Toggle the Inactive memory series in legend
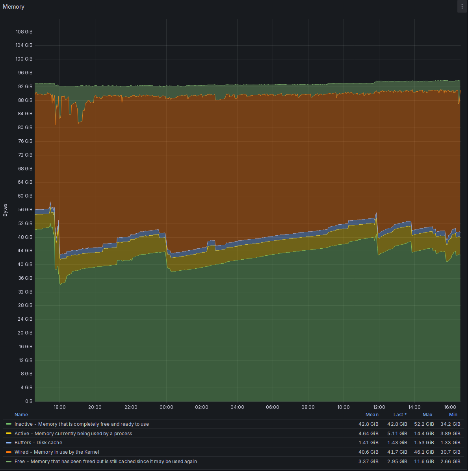Screen dimensions: 468x471 pos(82,424)
